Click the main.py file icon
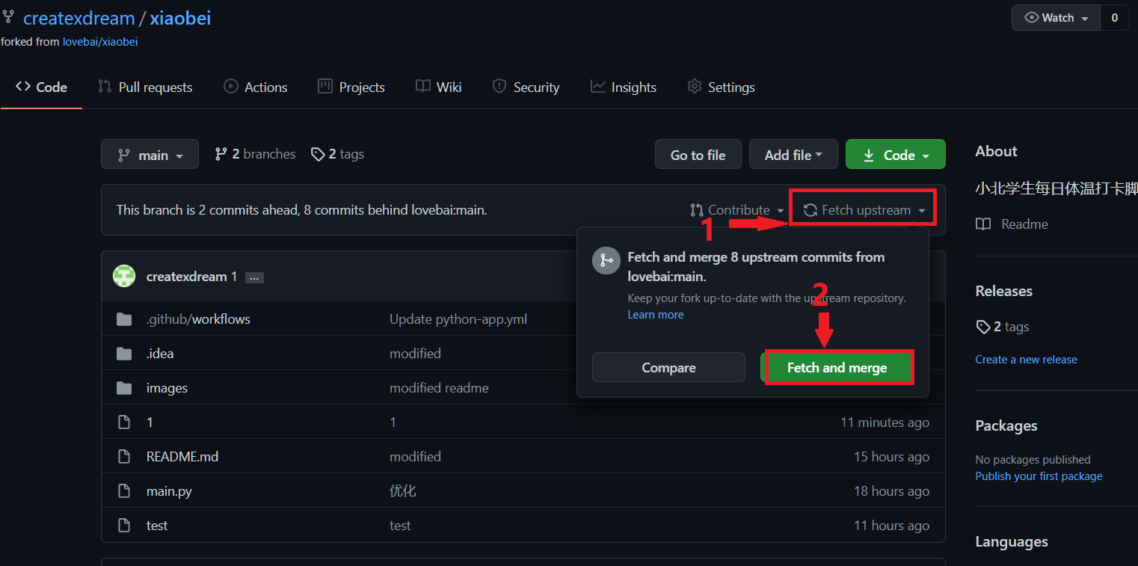The height and width of the screenshot is (566, 1138). click(x=124, y=491)
